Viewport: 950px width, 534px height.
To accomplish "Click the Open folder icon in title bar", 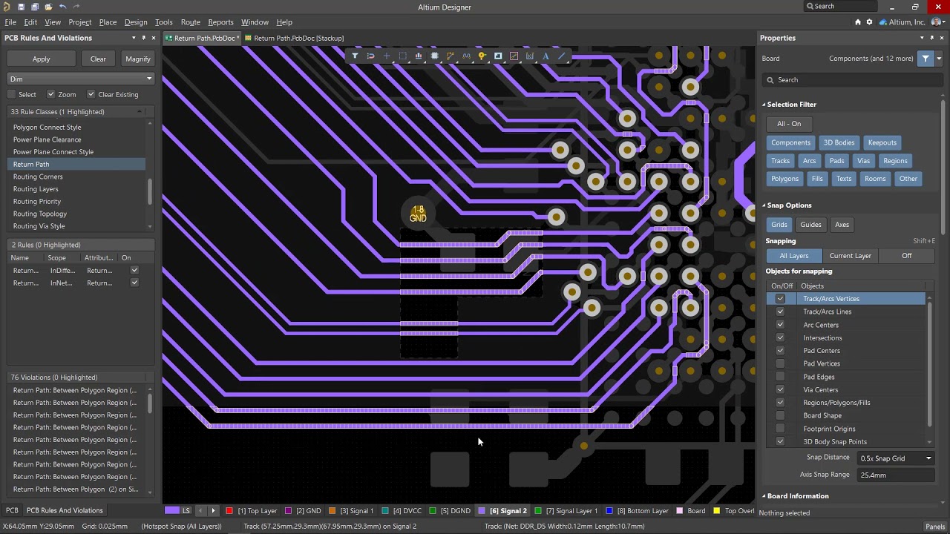I will click(48, 7).
